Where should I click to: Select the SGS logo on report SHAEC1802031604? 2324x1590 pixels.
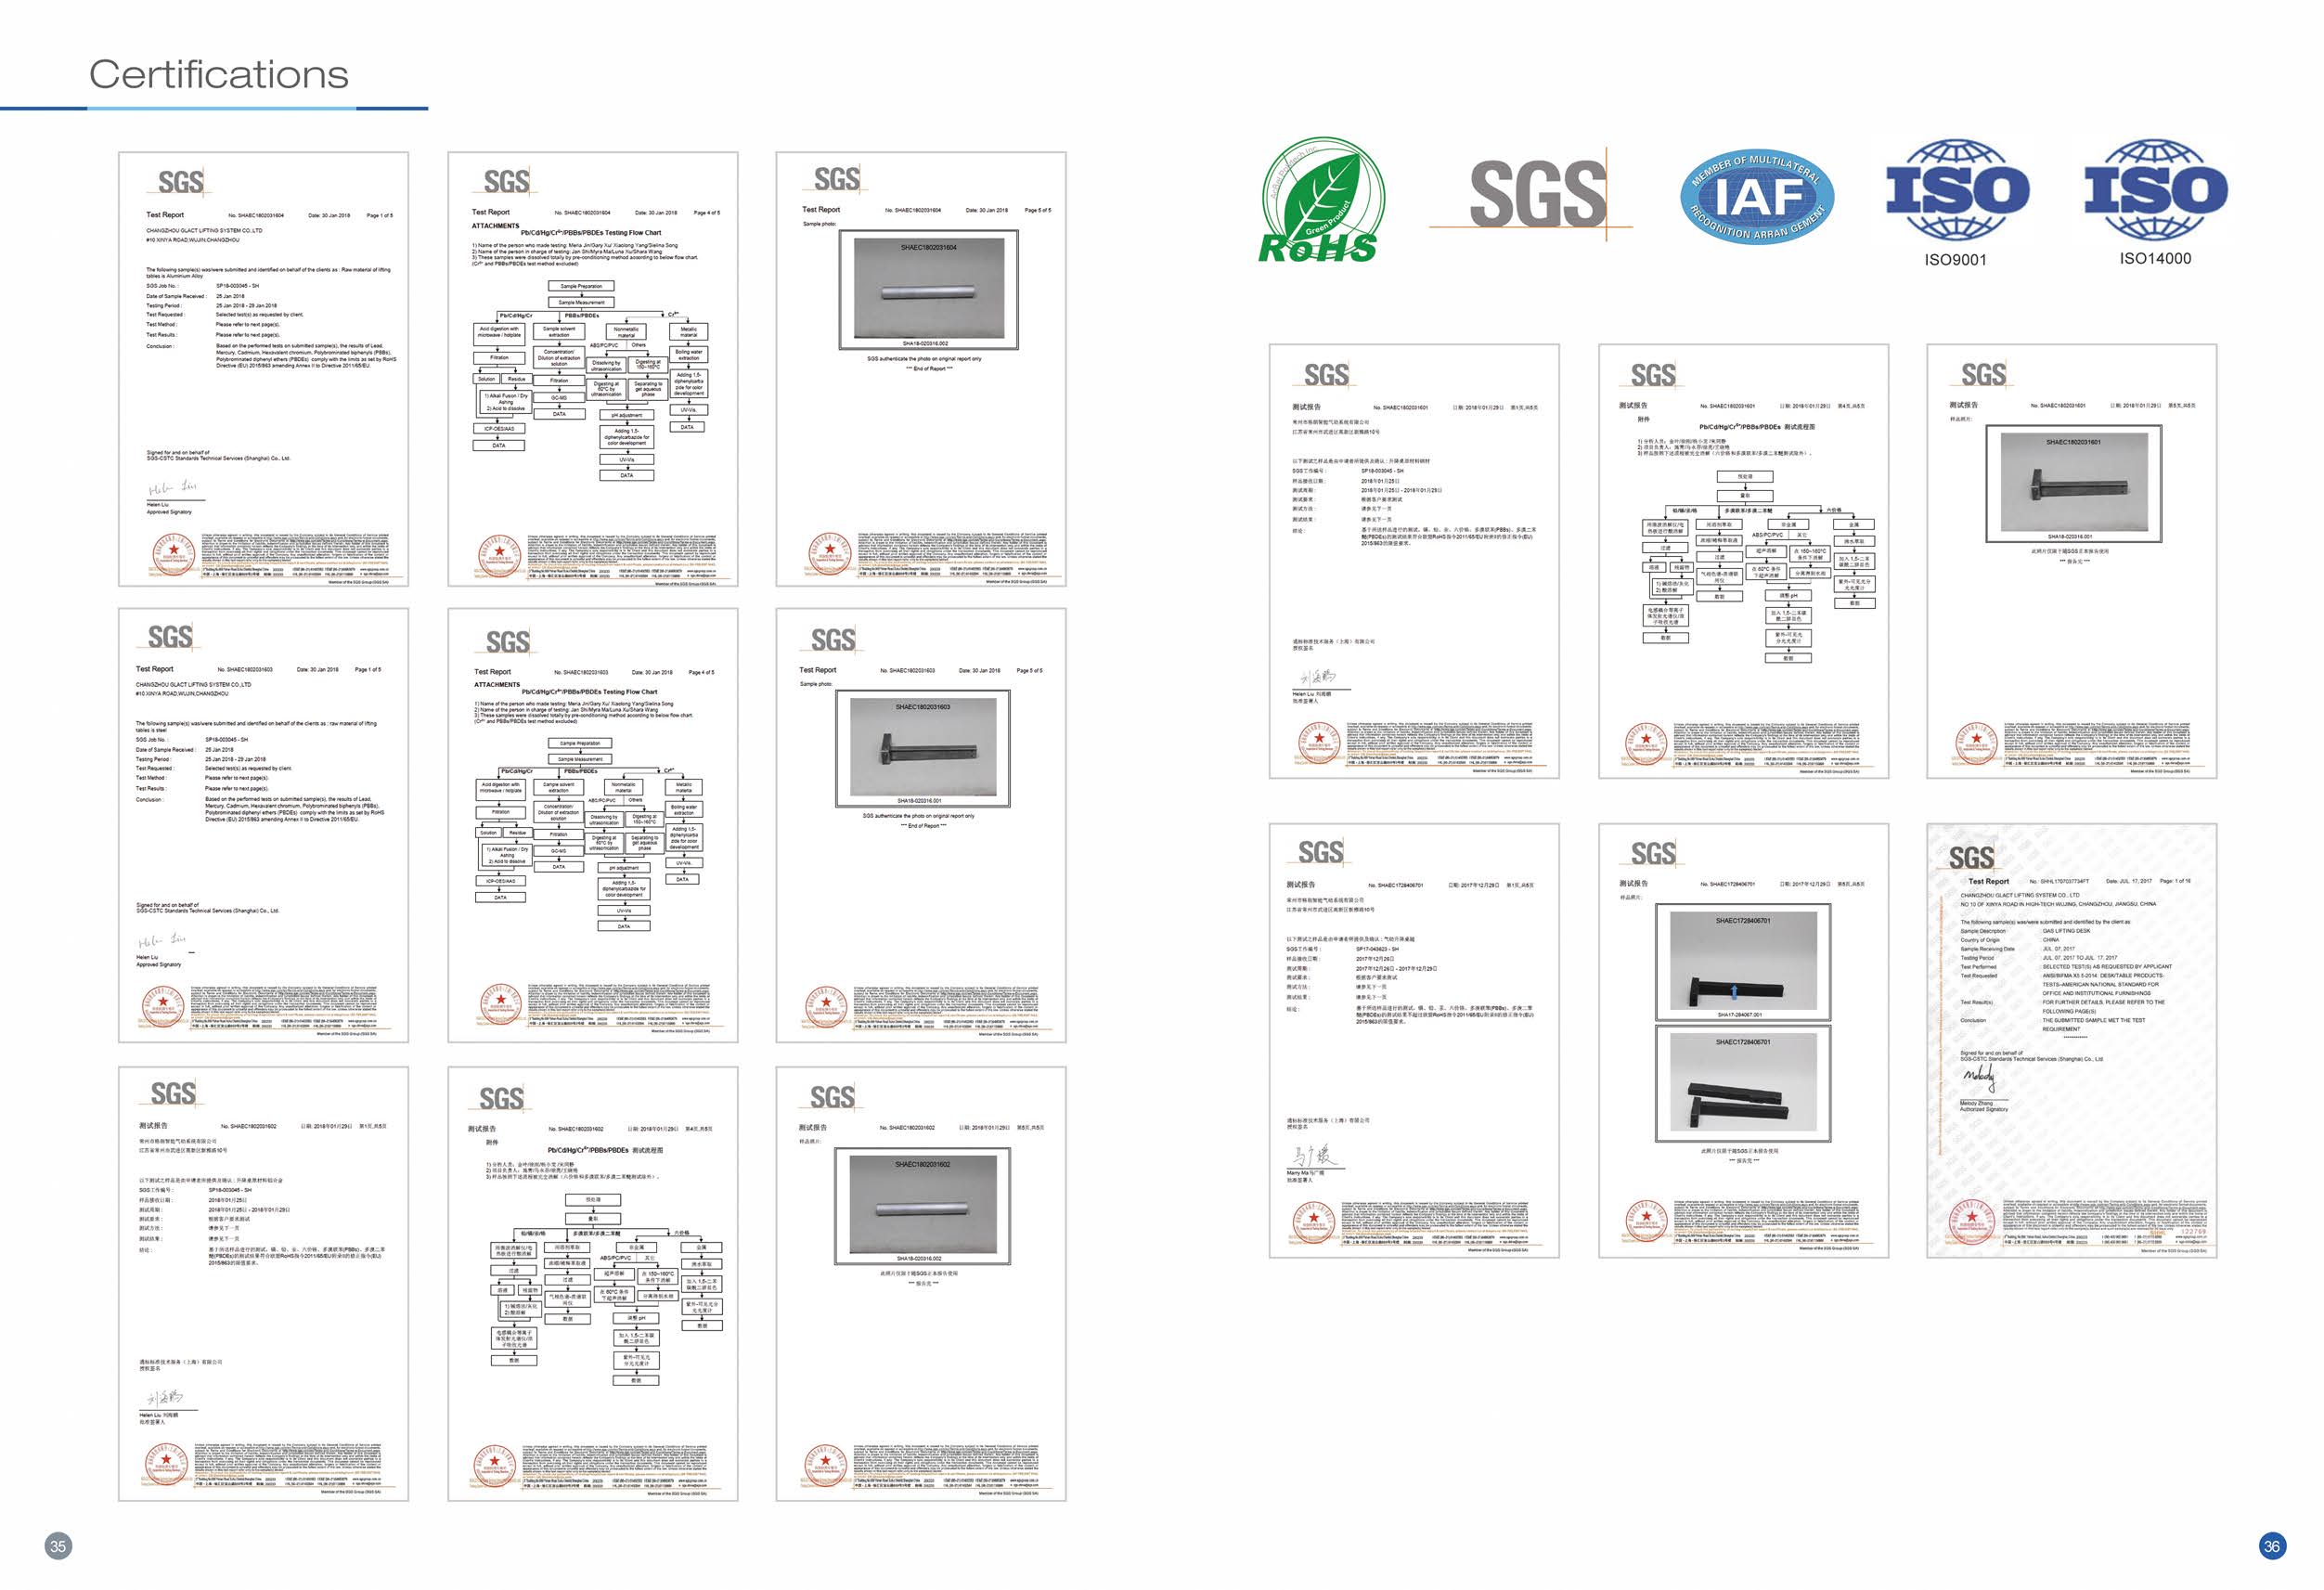178,180
